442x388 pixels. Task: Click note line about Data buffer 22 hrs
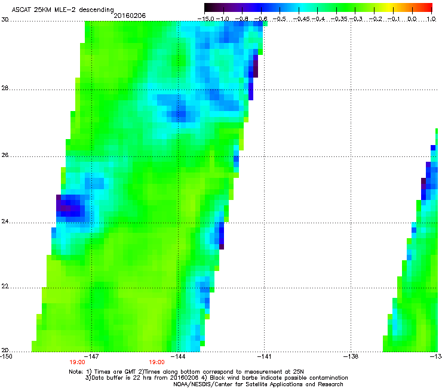(216, 378)
